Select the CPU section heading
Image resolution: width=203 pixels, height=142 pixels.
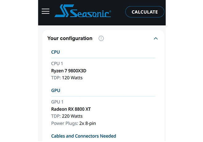coord(56,52)
